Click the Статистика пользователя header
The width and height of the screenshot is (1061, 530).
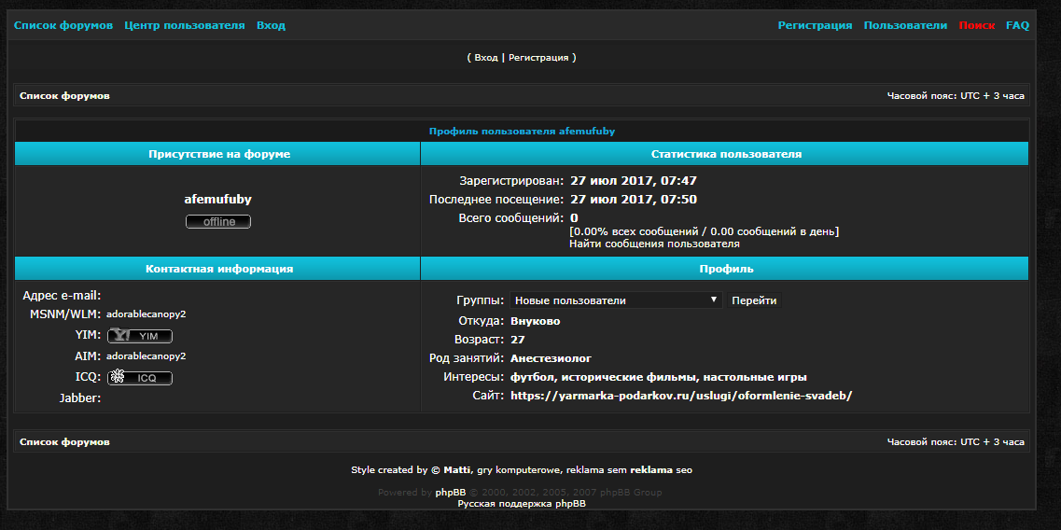coord(726,154)
